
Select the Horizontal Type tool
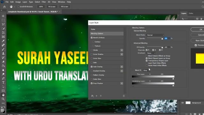[x=3, y=82]
